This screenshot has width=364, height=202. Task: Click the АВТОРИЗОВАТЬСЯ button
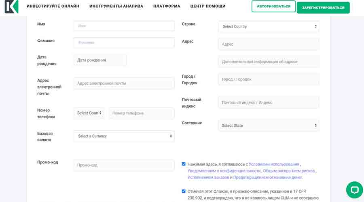click(x=273, y=6)
